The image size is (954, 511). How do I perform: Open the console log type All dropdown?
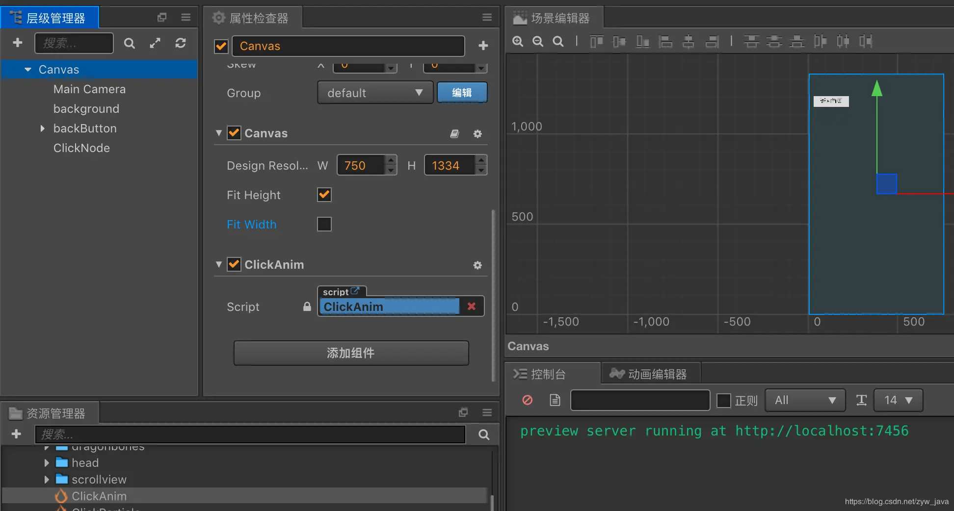pyautogui.click(x=805, y=400)
